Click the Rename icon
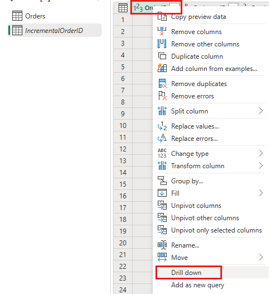 (162, 245)
